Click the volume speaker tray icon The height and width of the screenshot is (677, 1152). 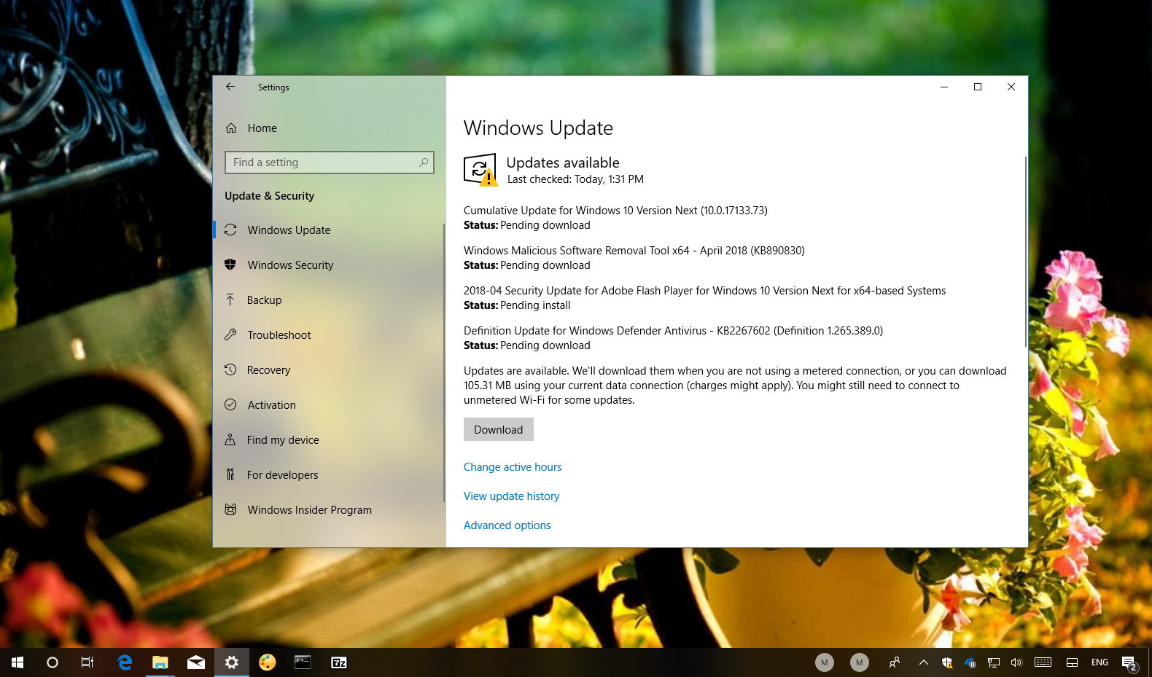click(1016, 662)
